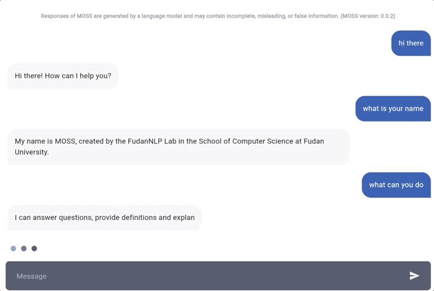The width and height of the screenshot is (434, 291).
Task: Click the 'MOSS version: 0.0.2' label
Action: pos(369,16)
